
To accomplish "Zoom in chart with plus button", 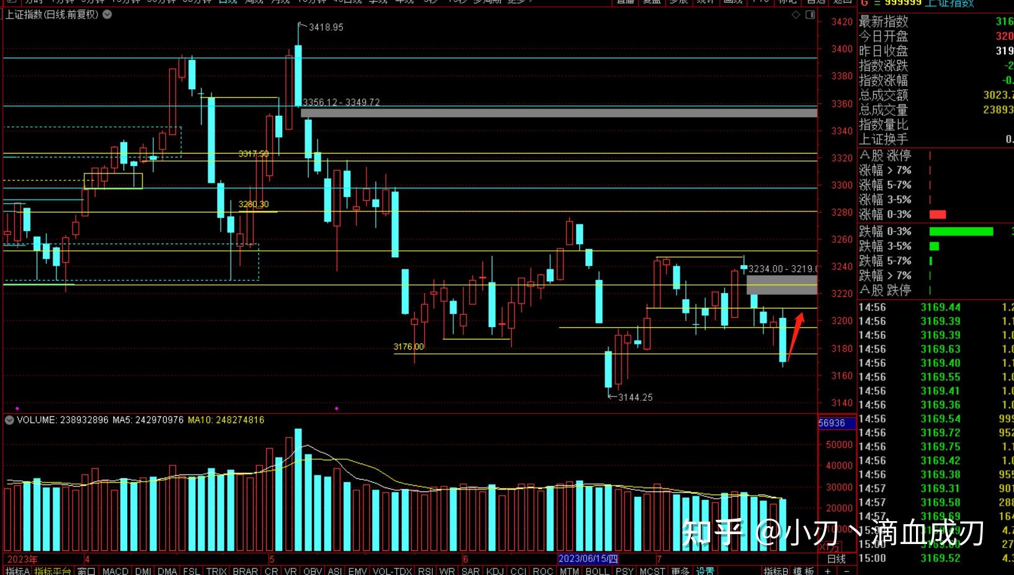I will click(828, 571).
